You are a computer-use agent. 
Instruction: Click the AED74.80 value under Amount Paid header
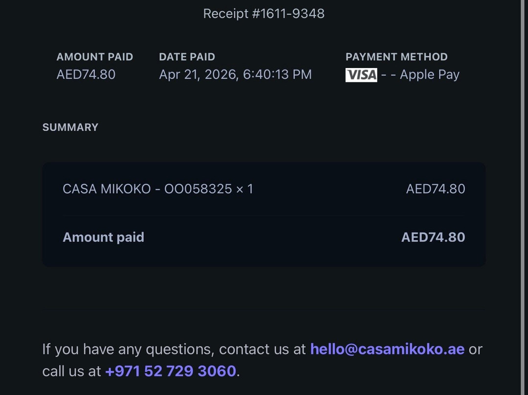click(x=86, y=74)
